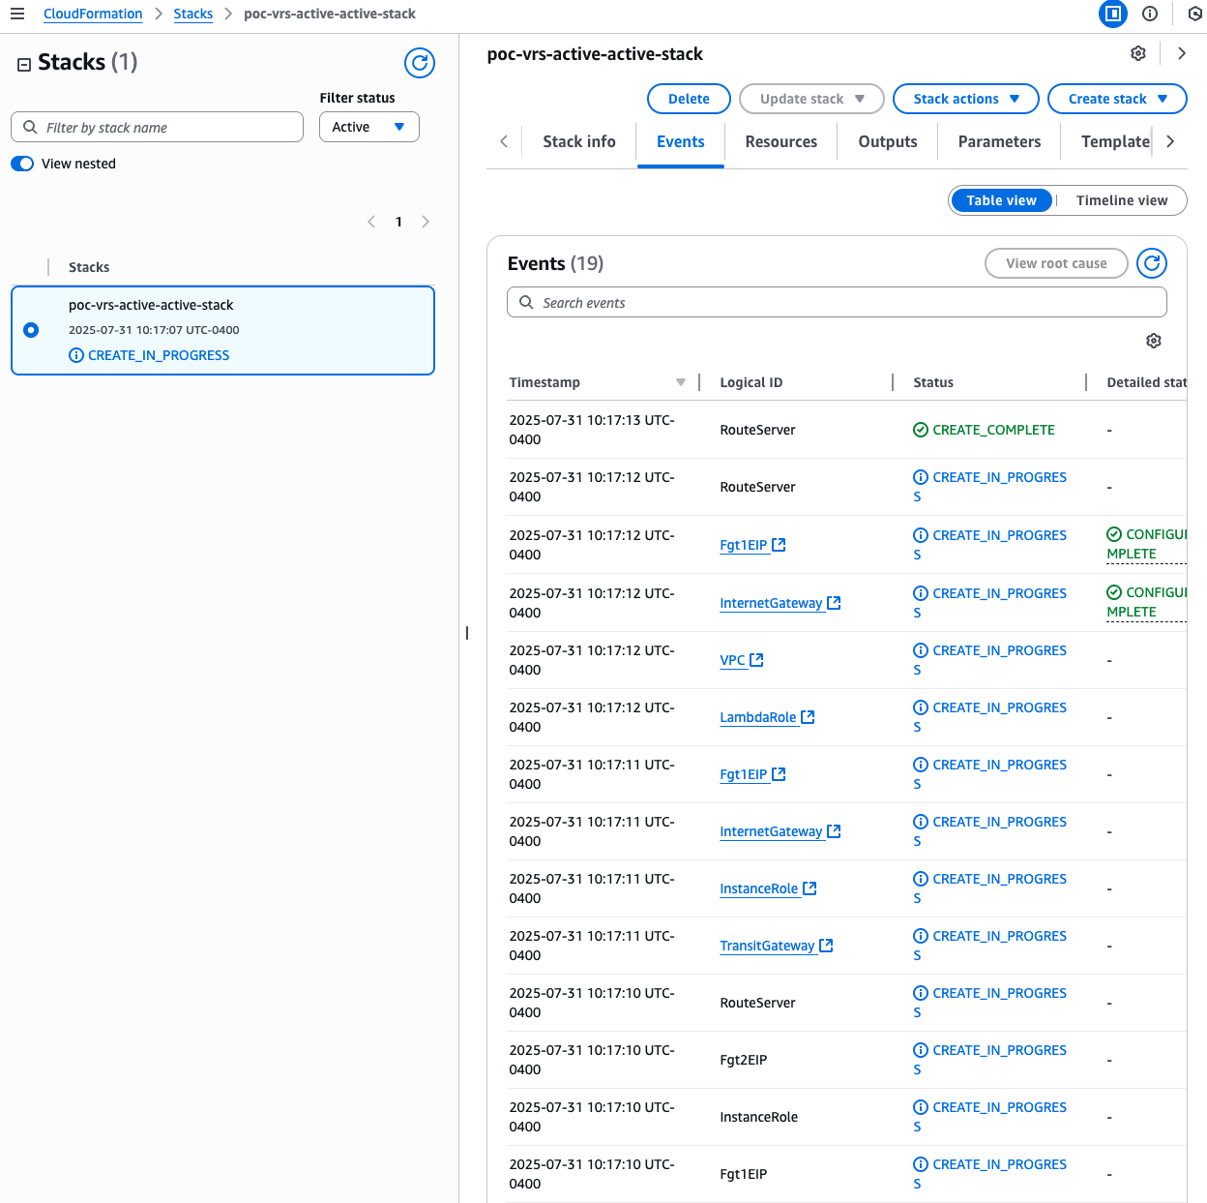Image resolution: width=1207 pixels, height=1203 pixels.
Task: Click the Status column header
Action: (x=933, y=382)
